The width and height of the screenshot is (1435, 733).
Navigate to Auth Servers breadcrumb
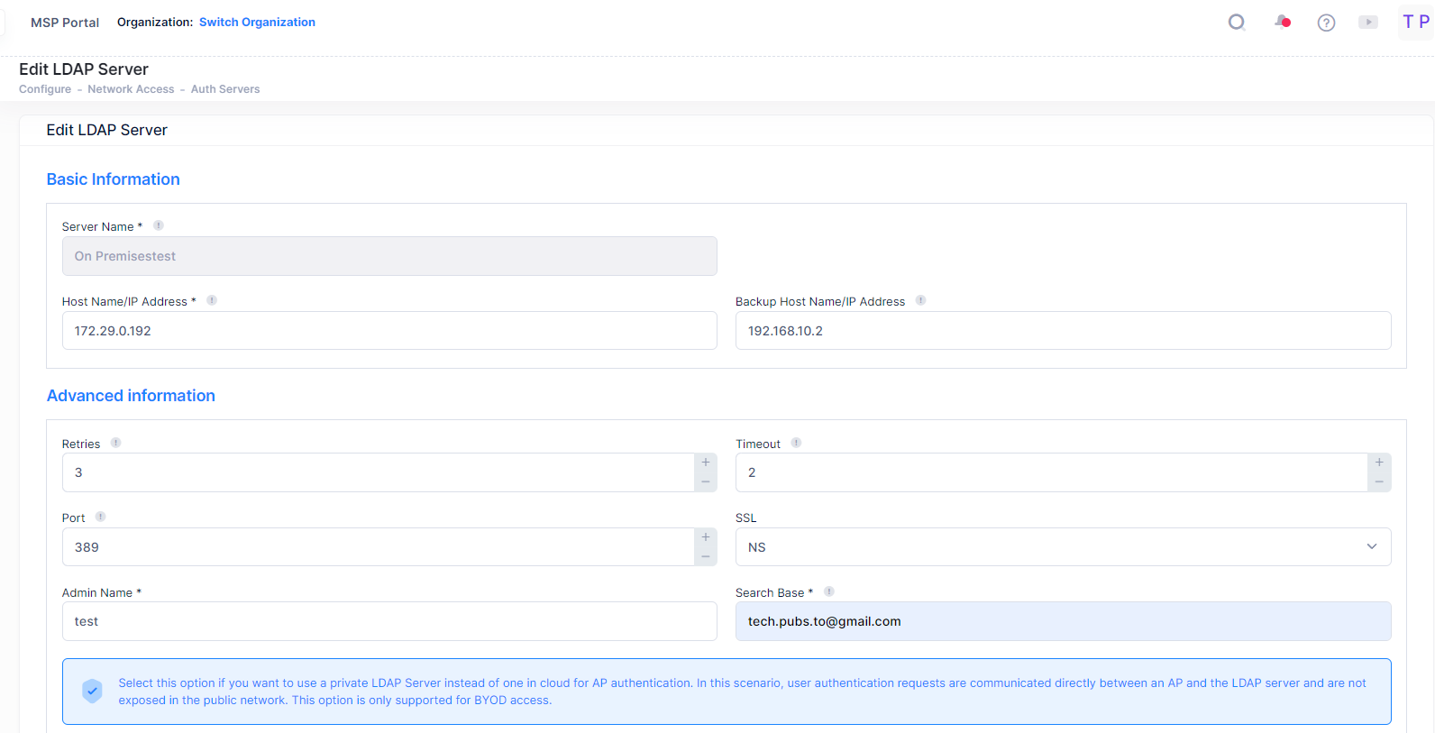224,88
